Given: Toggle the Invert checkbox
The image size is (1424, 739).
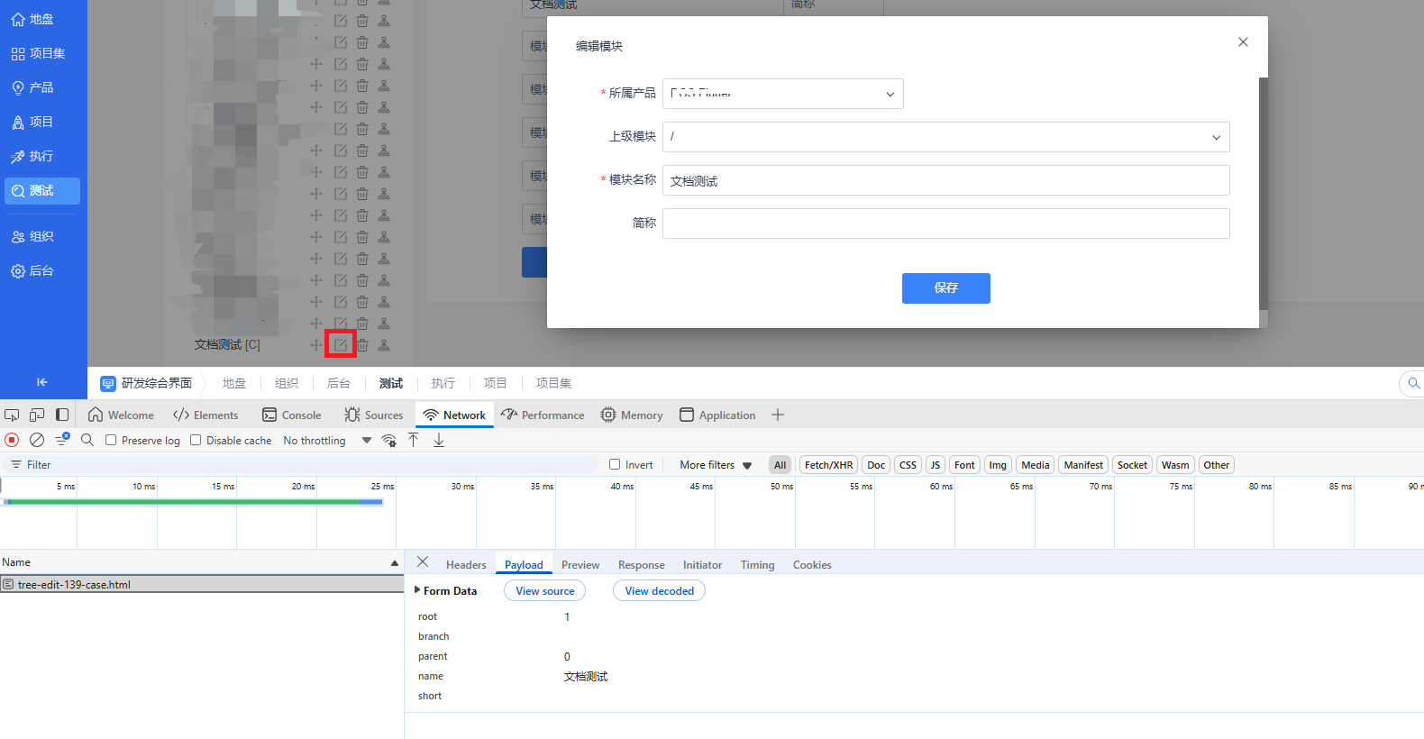Looking at the screenshot, I should tap(615, 464).
